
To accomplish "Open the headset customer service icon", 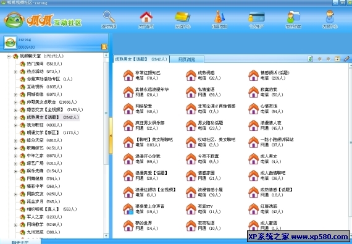I will 330,17.
